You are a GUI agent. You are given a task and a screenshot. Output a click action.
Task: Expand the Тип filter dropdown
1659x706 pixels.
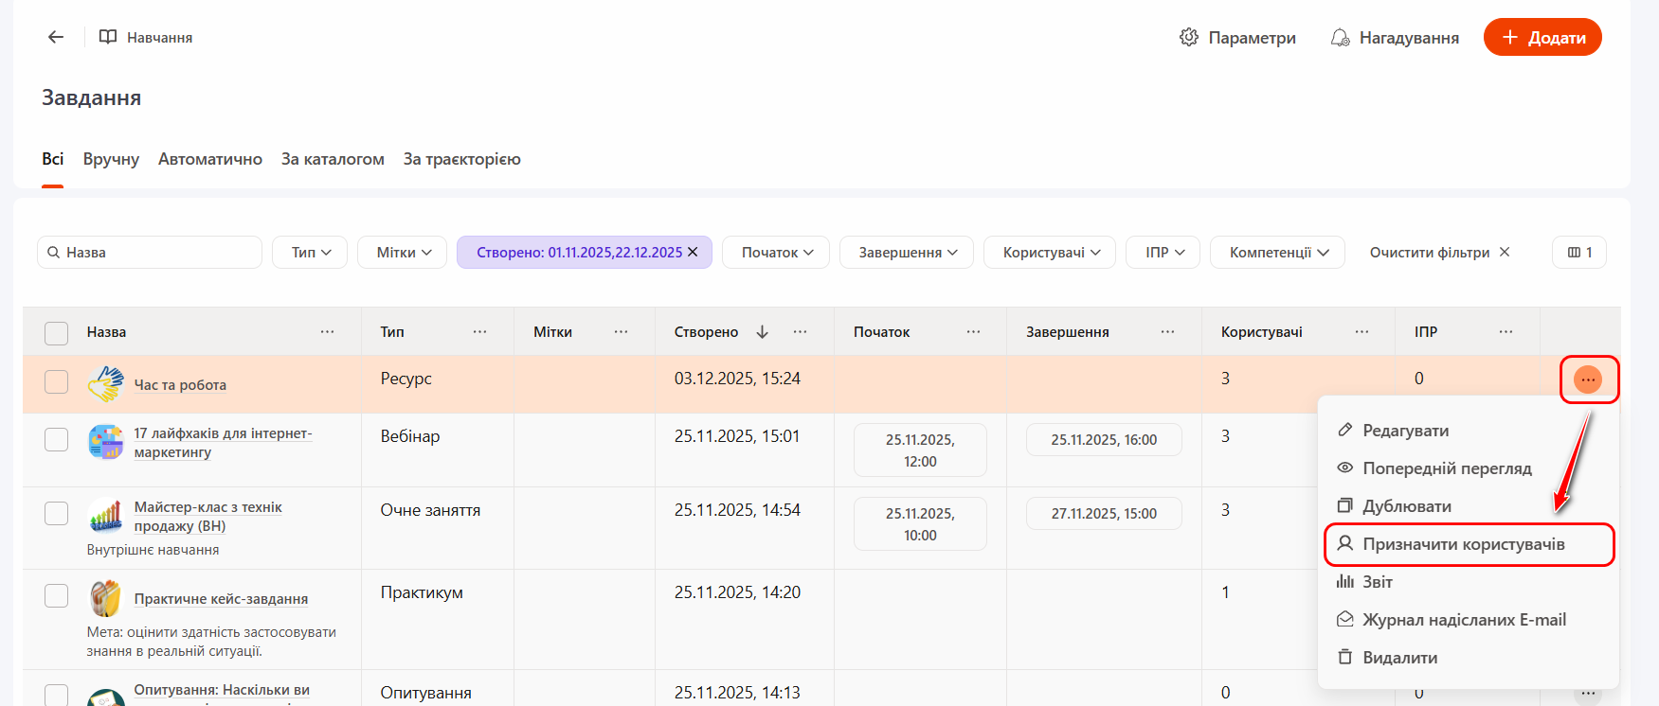pyautogui.click(x=310, y=253)
